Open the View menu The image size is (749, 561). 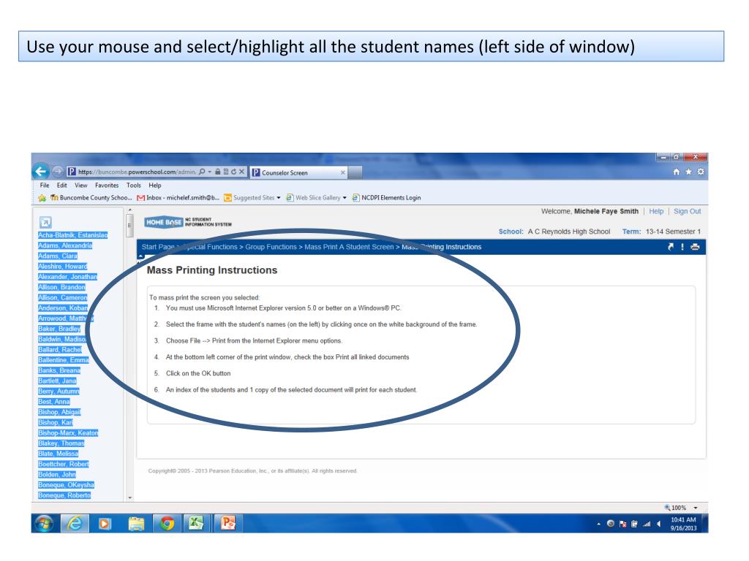(80, 186)
